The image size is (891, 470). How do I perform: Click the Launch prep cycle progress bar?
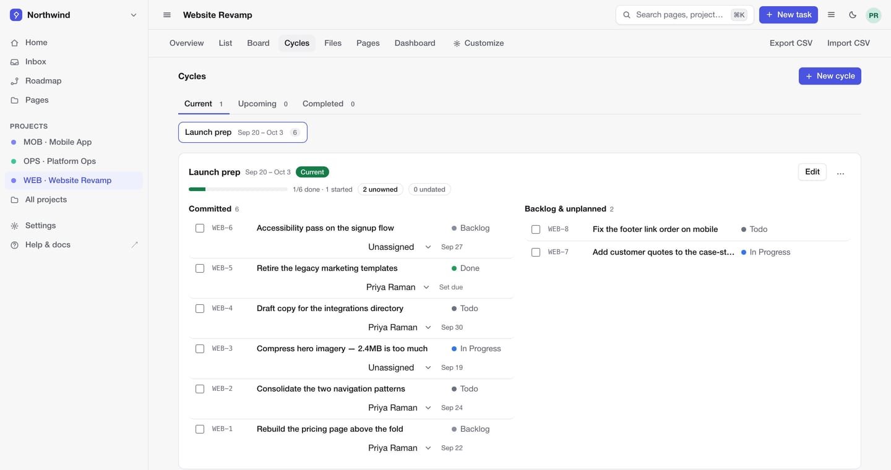pyautogui.click(x=238, y=189)
